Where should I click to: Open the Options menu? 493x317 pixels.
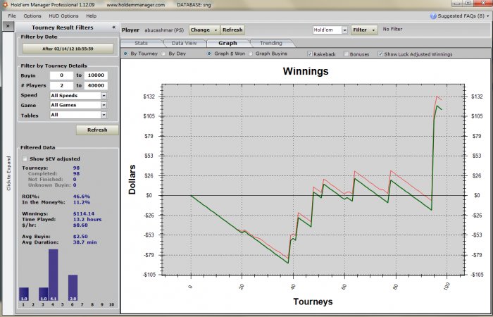click(32, 15)
